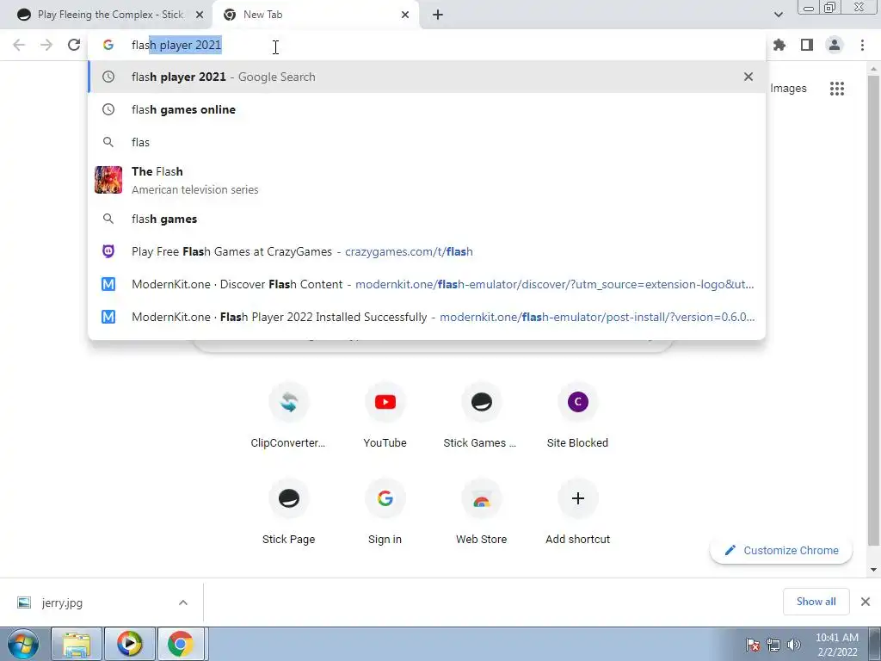881x661 pixels.
Task: Click the volume speaker tray icon
Action: [x=794, y=645]
